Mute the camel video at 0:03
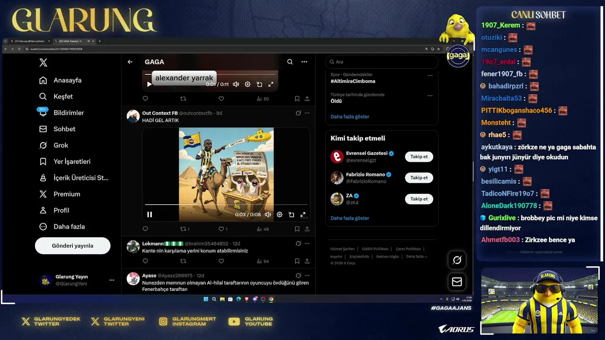Image resolution: width=605 pixels, height=340 pixels. (x=268, y=214)
